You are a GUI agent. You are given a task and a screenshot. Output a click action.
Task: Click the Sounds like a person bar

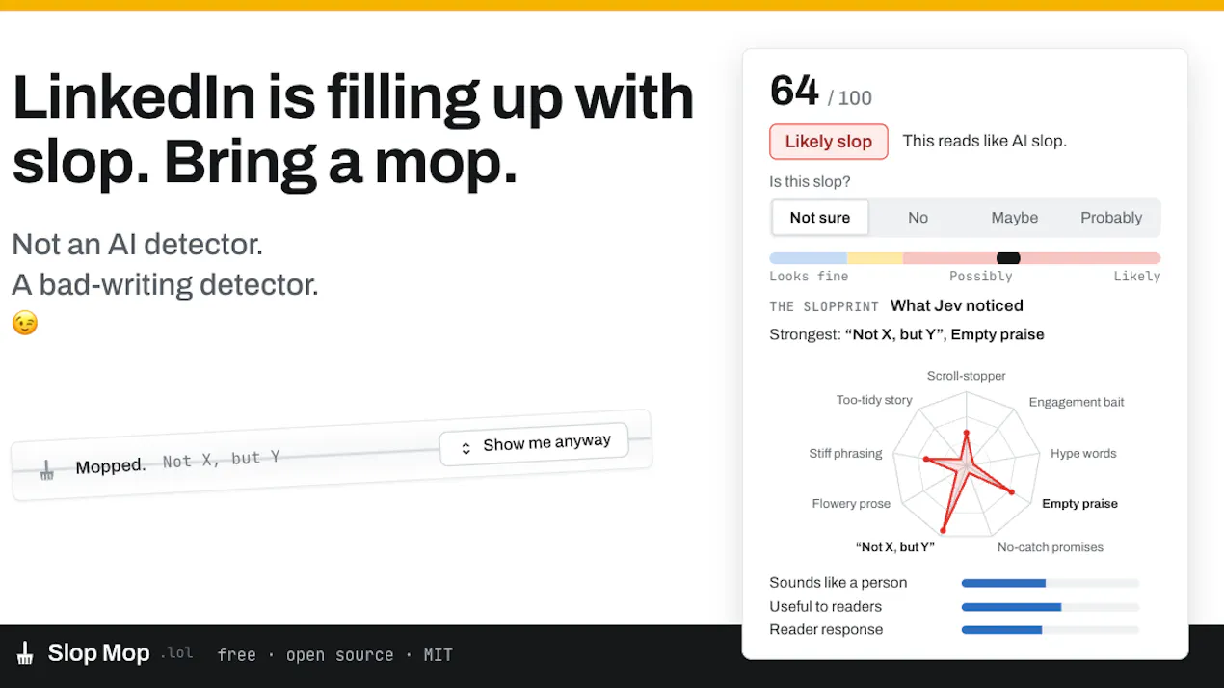coord(1051,583)
